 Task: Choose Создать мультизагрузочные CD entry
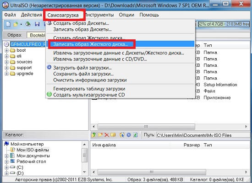121,95
